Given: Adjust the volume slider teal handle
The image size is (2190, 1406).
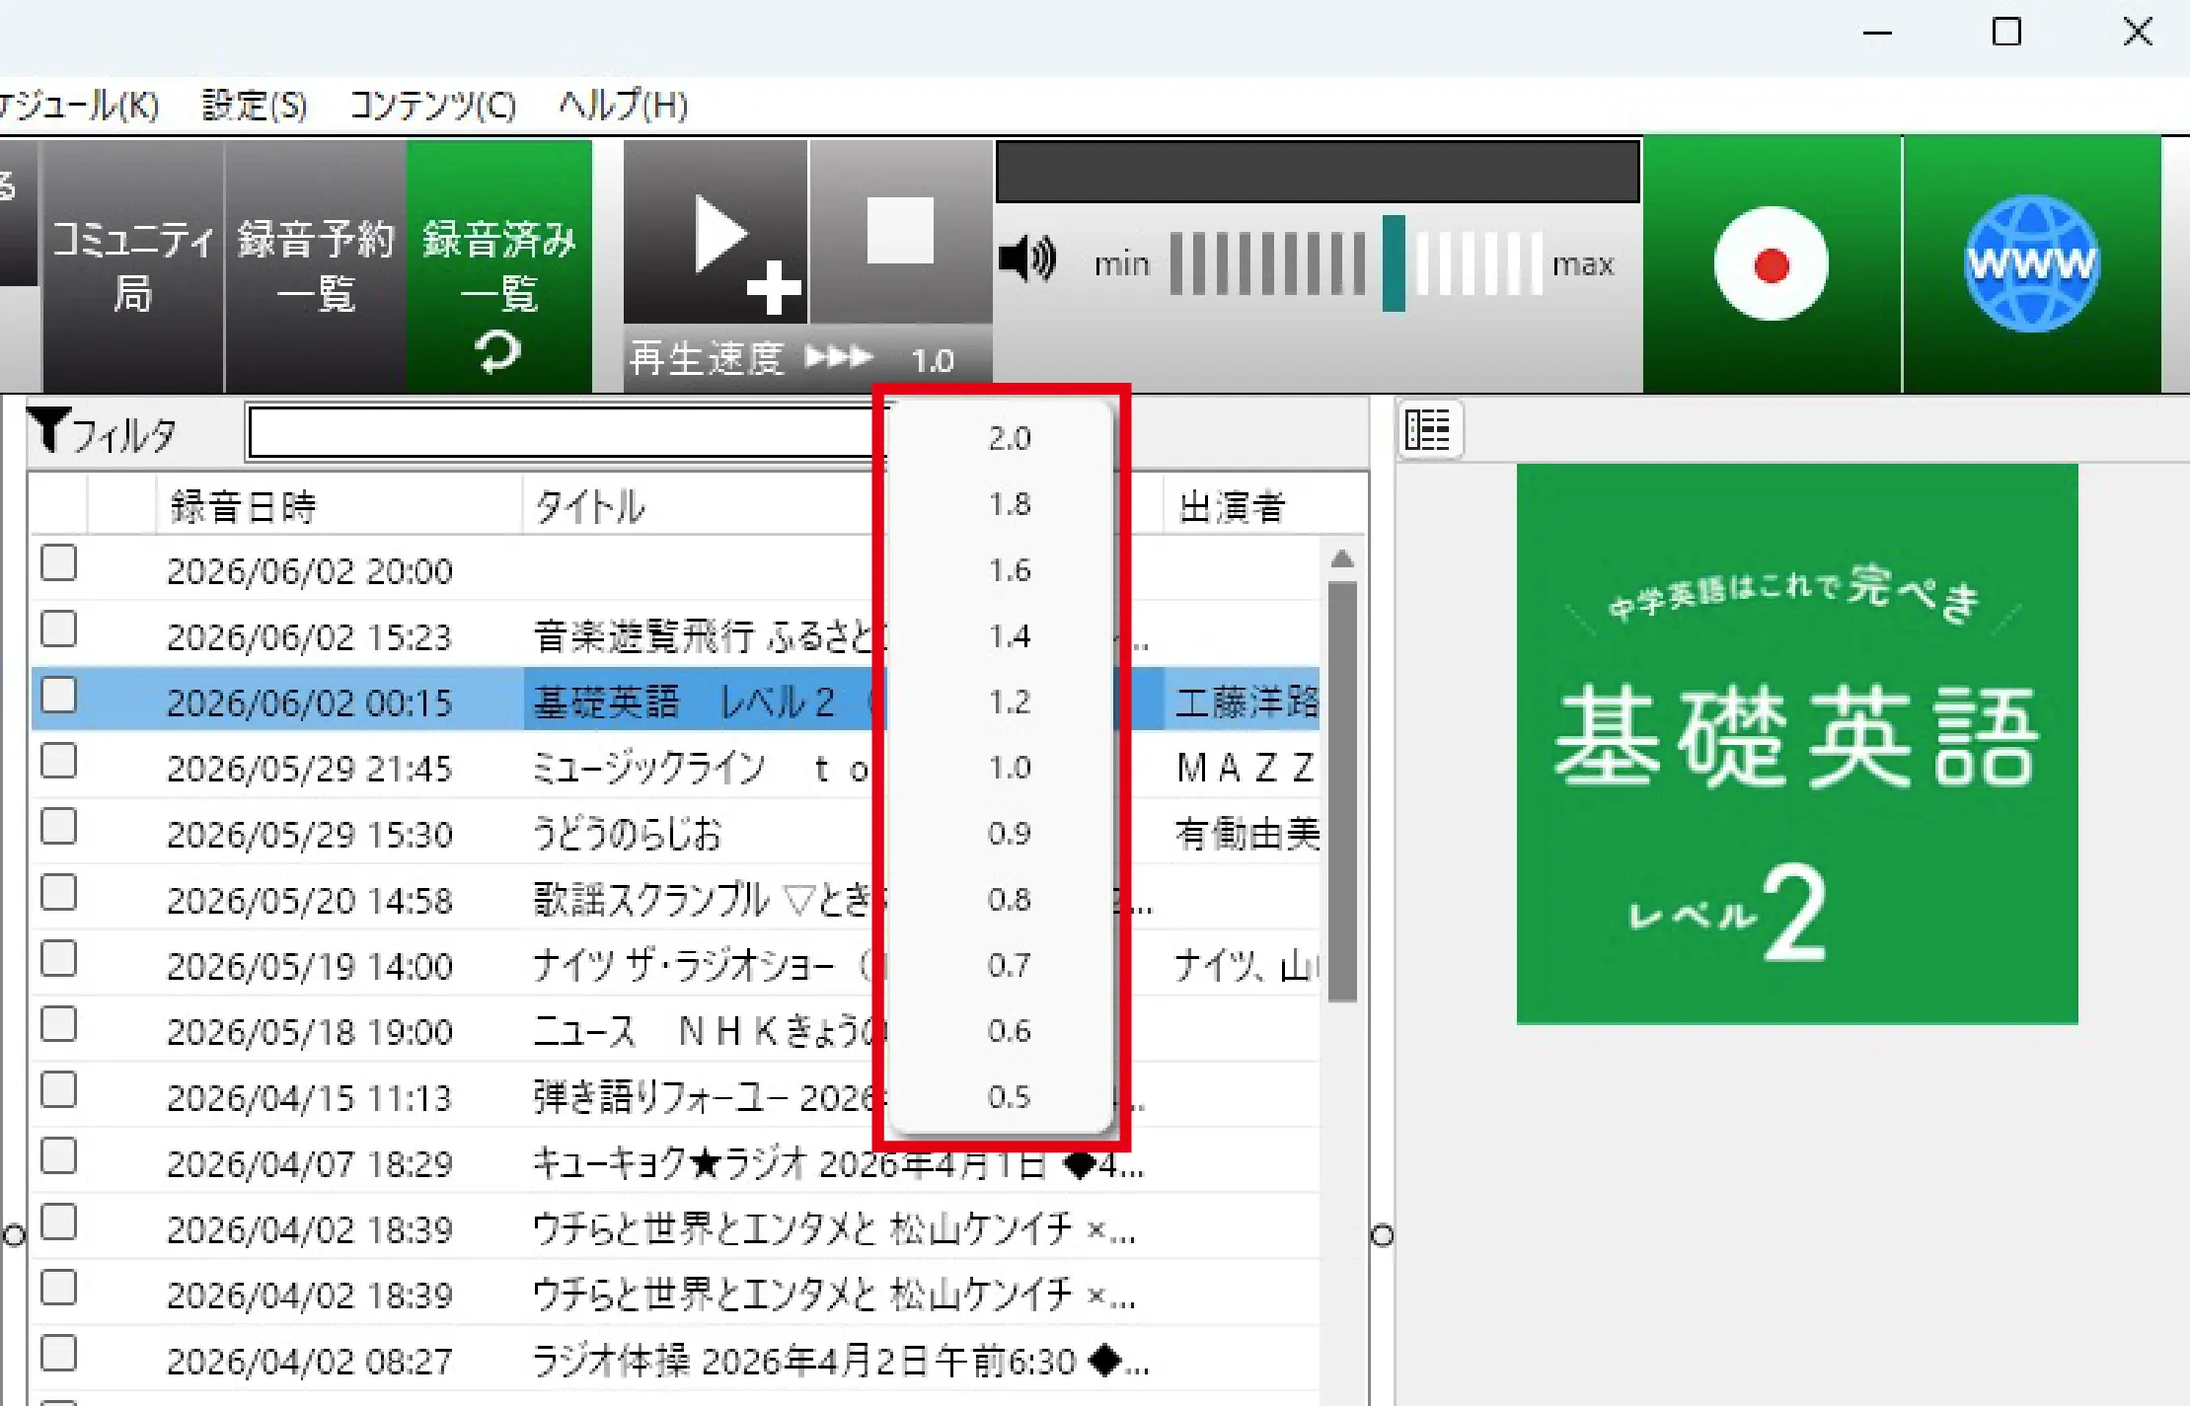Looking at the screenshot, I should click(x=1394, y=263).
